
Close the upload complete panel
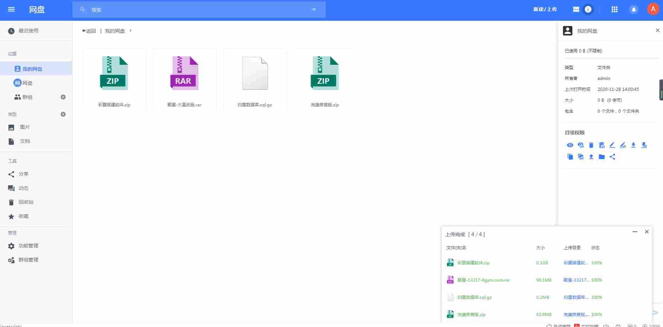point(646,232)
